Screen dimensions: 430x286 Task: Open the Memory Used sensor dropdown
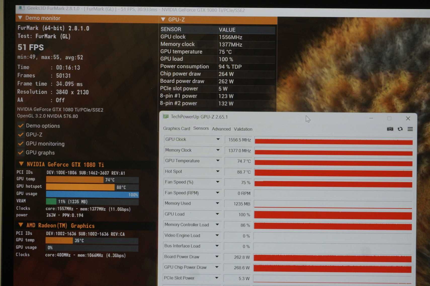[x=218, y=203]
